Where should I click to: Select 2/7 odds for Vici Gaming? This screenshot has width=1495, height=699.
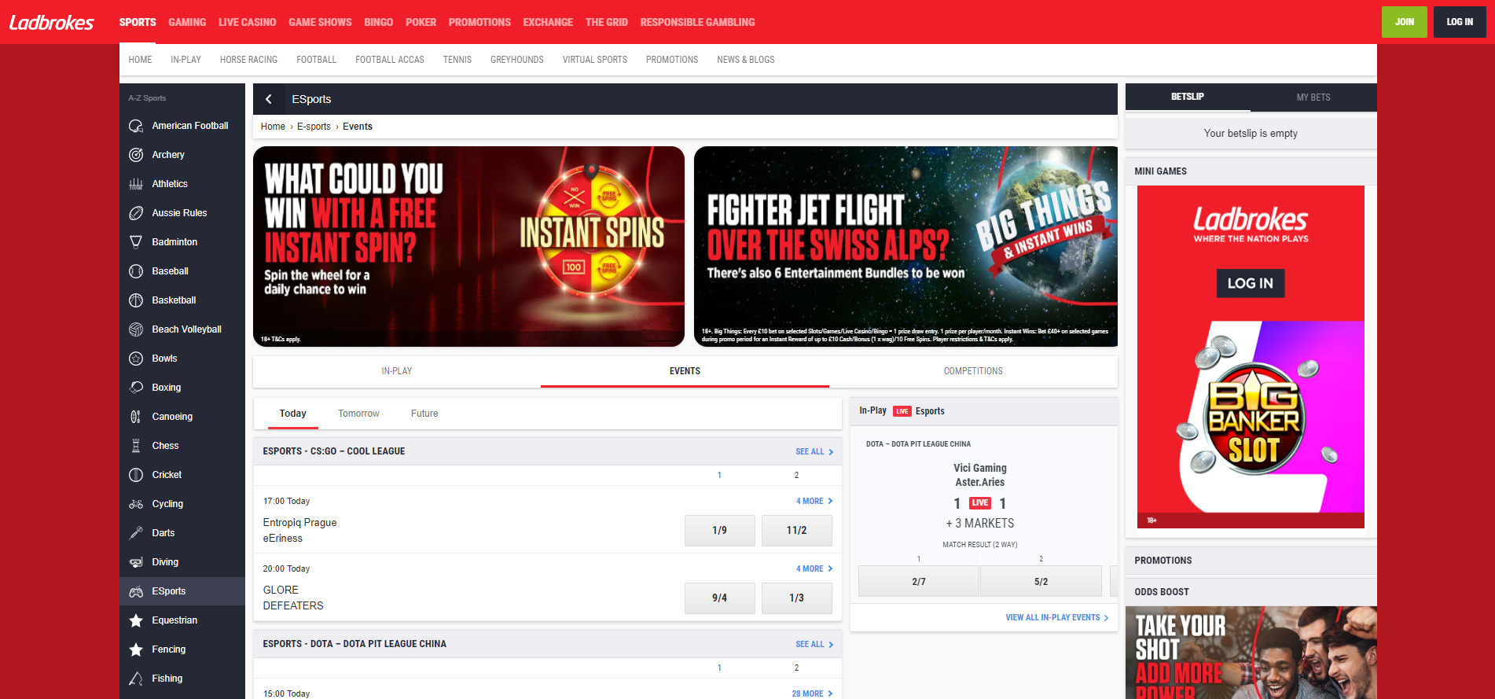coord(919,582)
